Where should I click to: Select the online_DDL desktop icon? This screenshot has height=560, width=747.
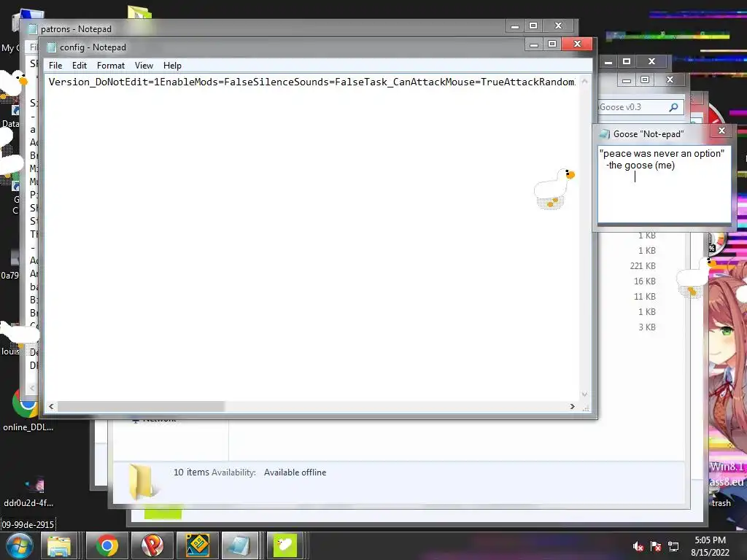tap(28, 410)
